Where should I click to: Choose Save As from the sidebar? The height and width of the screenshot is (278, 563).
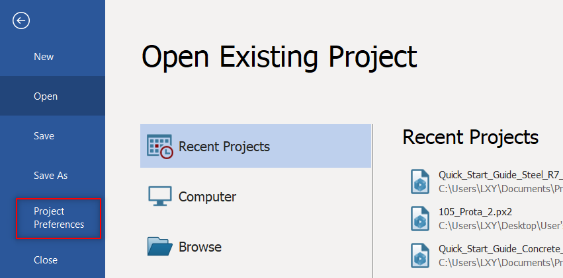point(51,176)
